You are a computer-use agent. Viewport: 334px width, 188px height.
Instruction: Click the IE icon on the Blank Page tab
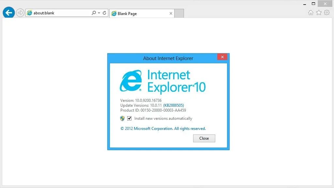[x=114, y=13]
